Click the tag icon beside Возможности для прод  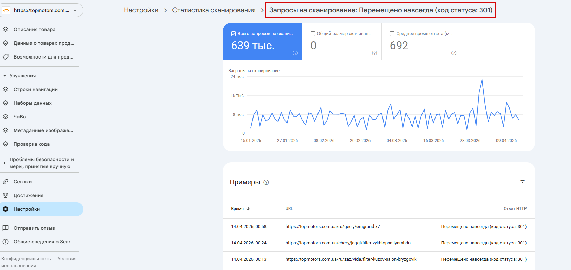5,57
